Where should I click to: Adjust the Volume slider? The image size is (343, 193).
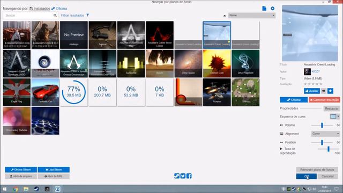[x=322, y=125]
